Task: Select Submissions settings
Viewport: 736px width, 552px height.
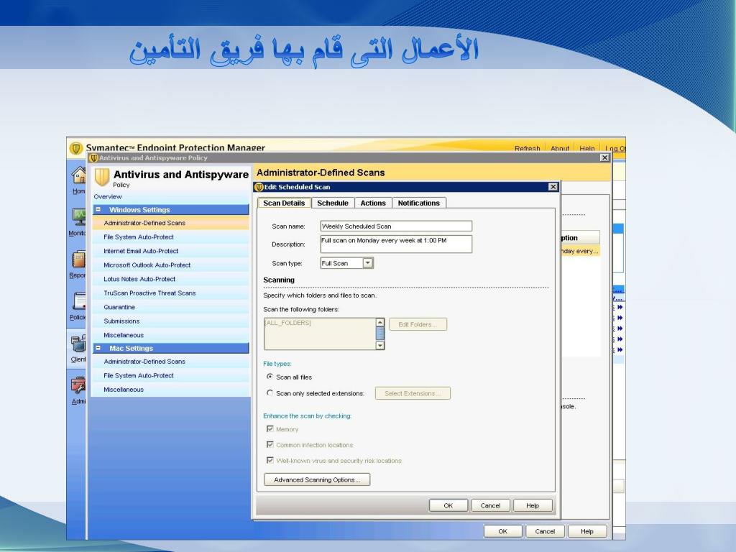Action: (x=171, y=321)
